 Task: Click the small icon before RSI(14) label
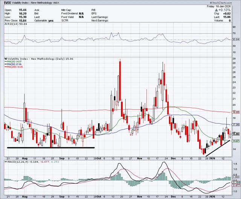click(5, 25)
